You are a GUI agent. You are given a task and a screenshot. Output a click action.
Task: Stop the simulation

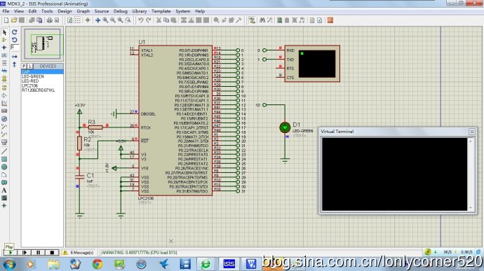click(x=52, y=253)
